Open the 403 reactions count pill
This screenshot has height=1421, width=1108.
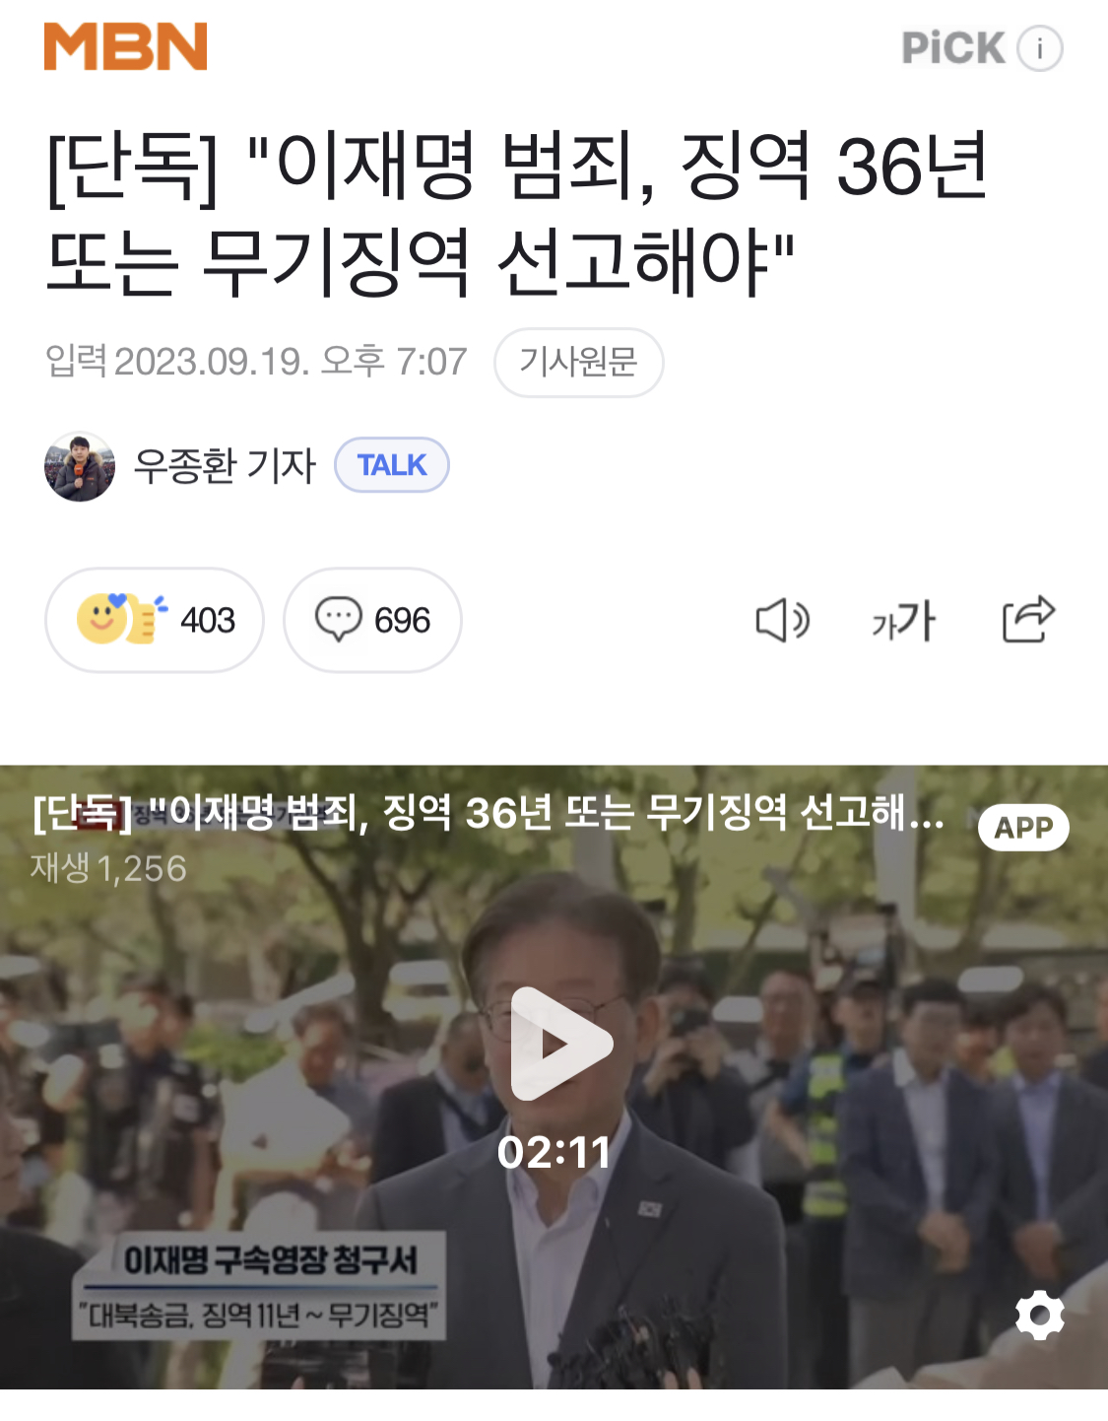pos(155,620)
